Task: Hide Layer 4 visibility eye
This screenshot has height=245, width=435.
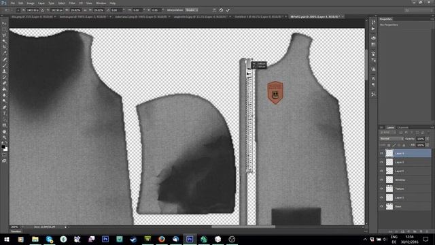Action: (381, 153)
